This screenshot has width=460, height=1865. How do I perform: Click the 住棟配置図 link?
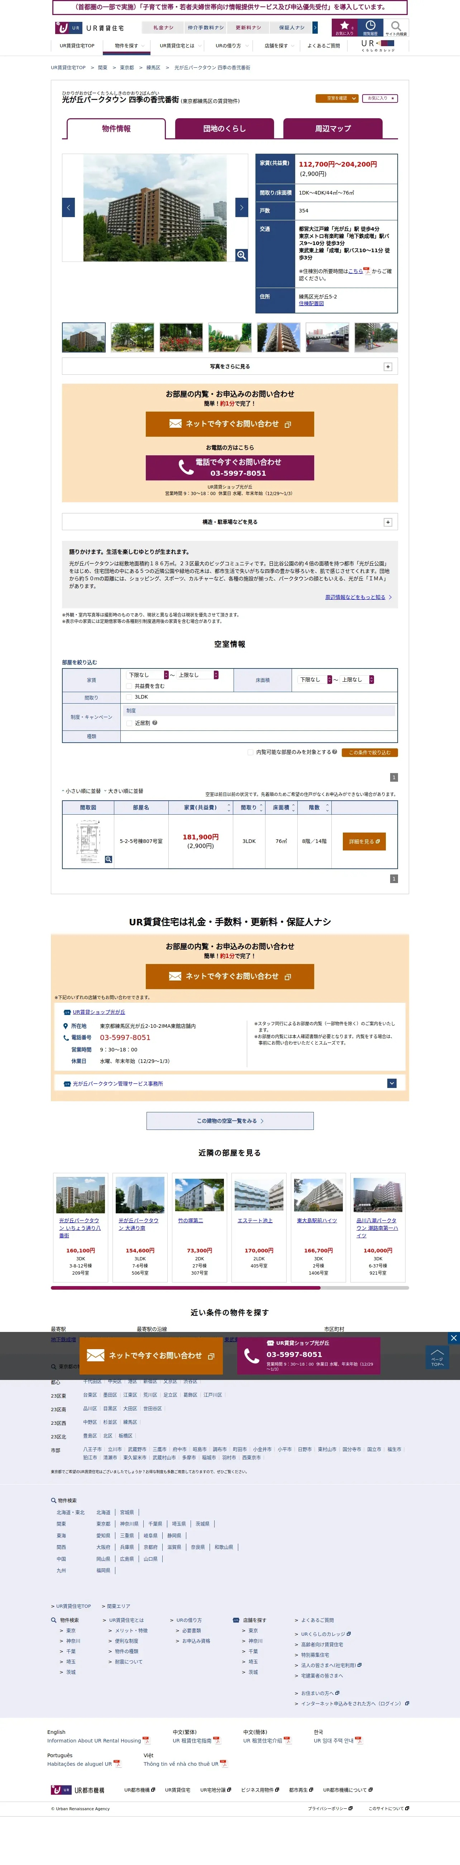[311, 303]
